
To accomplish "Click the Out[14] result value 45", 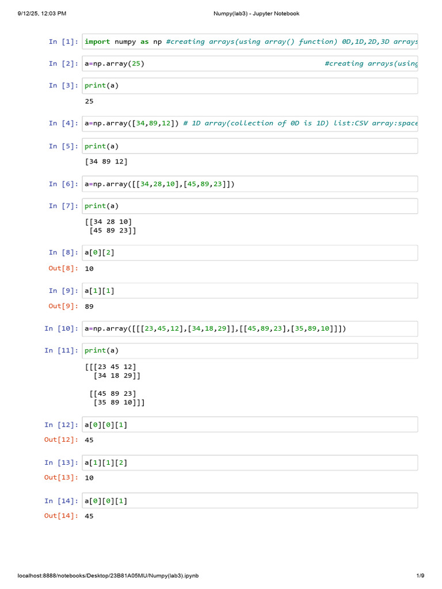I will coord(89,516).
